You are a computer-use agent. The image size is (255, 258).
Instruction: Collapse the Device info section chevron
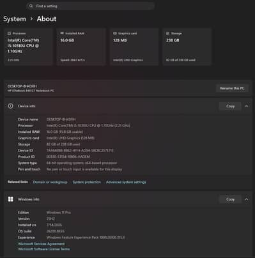click(247, 106)
